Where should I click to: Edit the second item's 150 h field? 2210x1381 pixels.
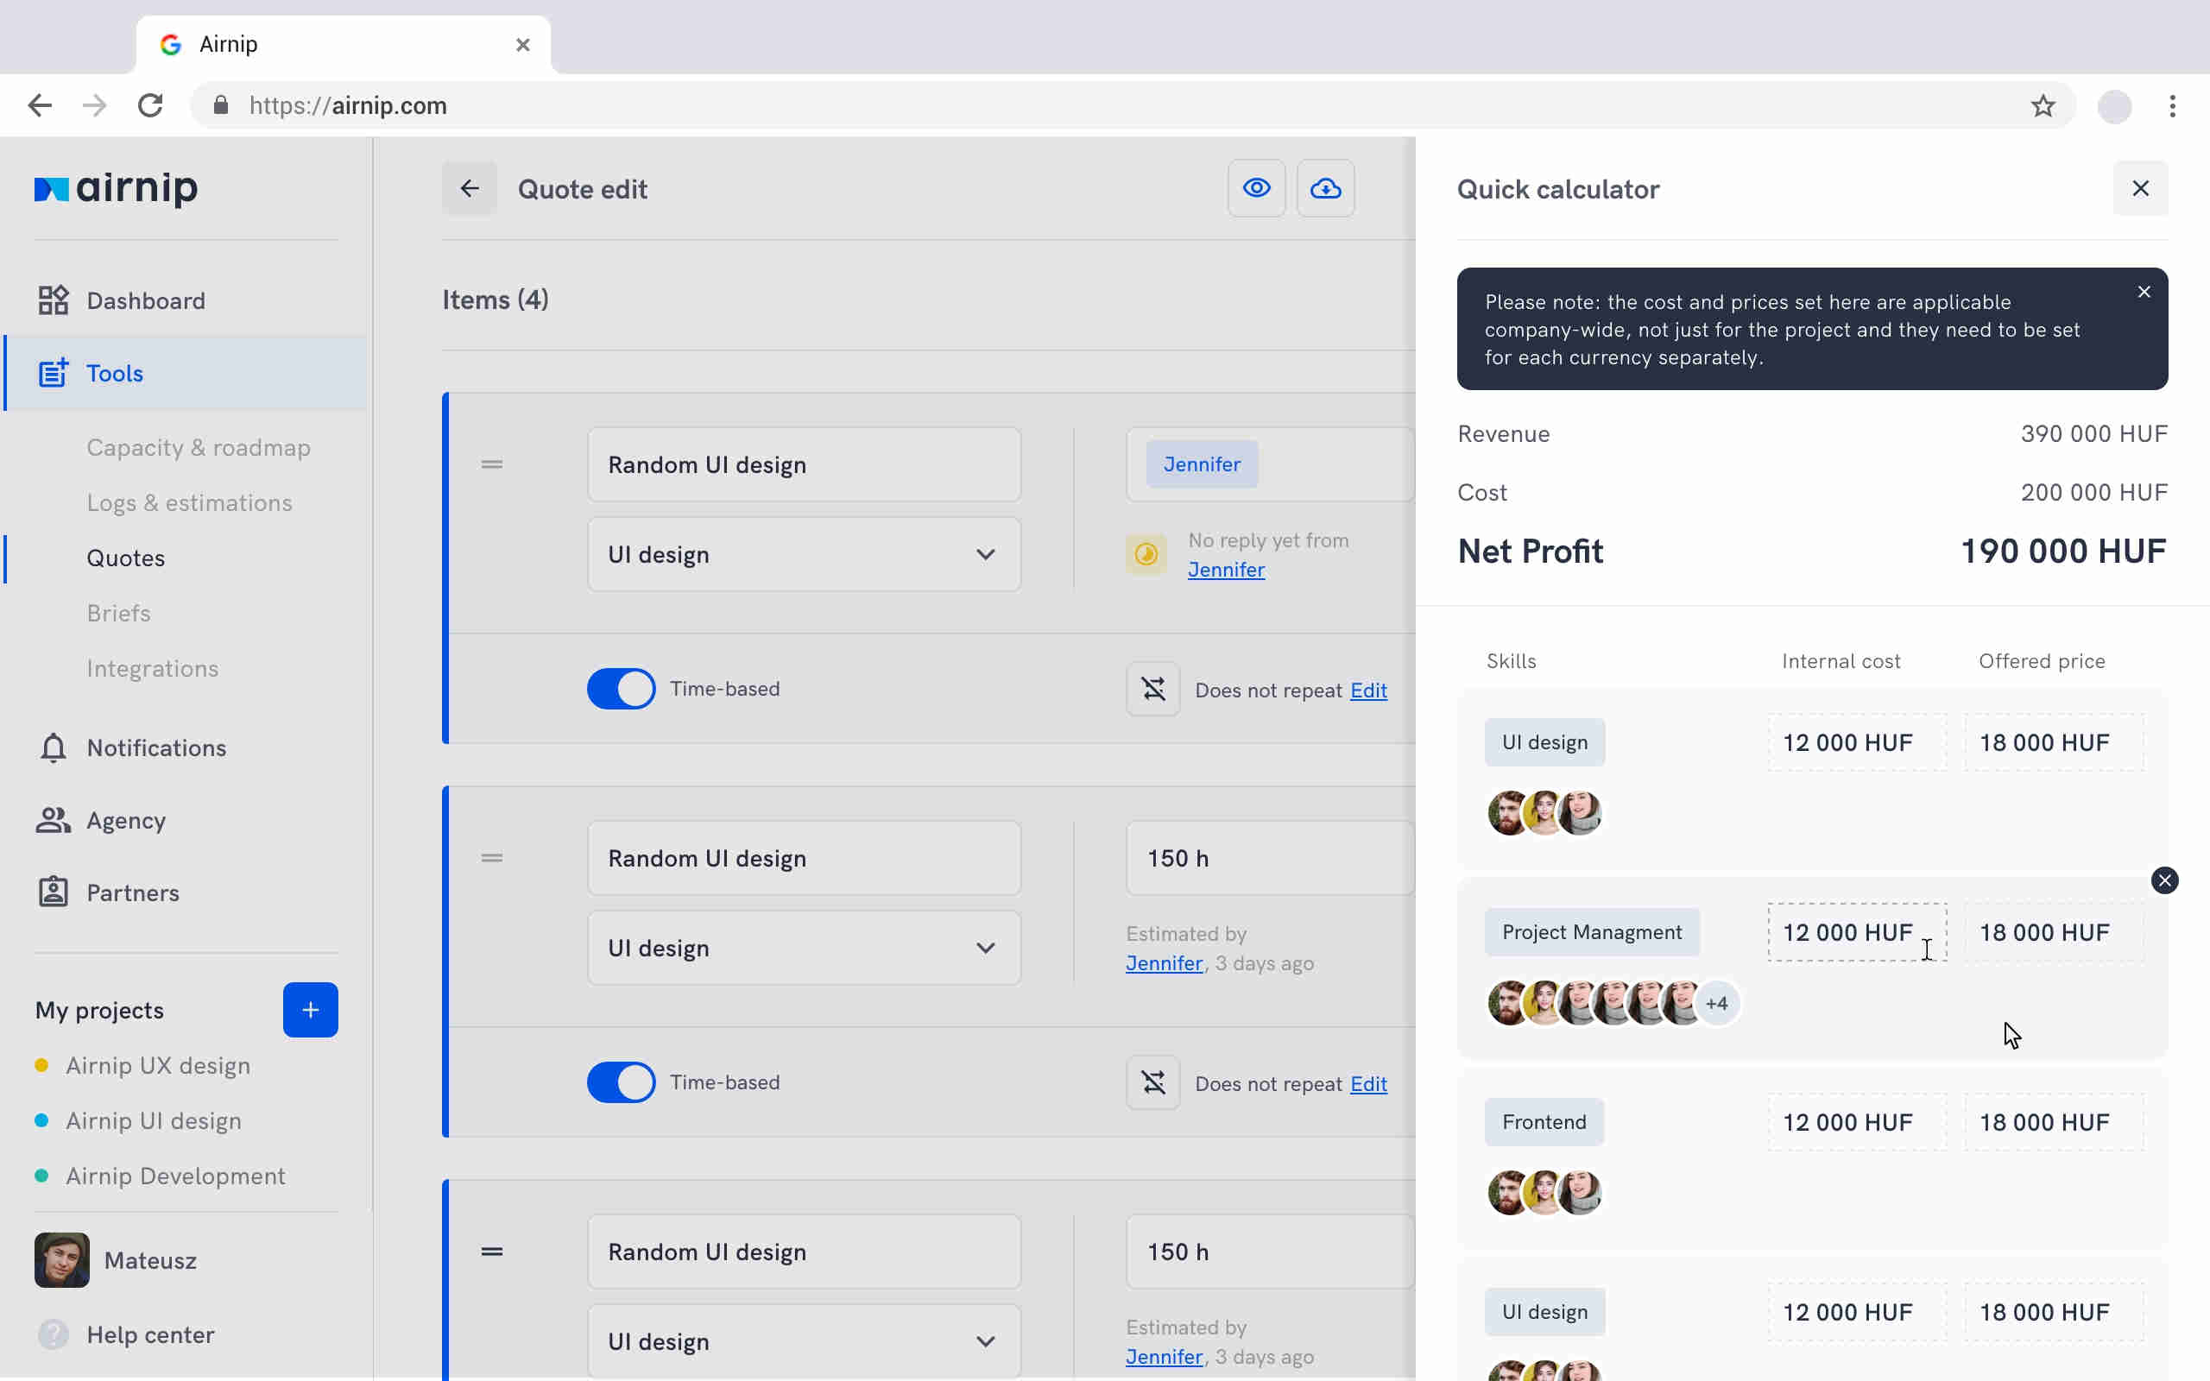(x=1270, y=859)
